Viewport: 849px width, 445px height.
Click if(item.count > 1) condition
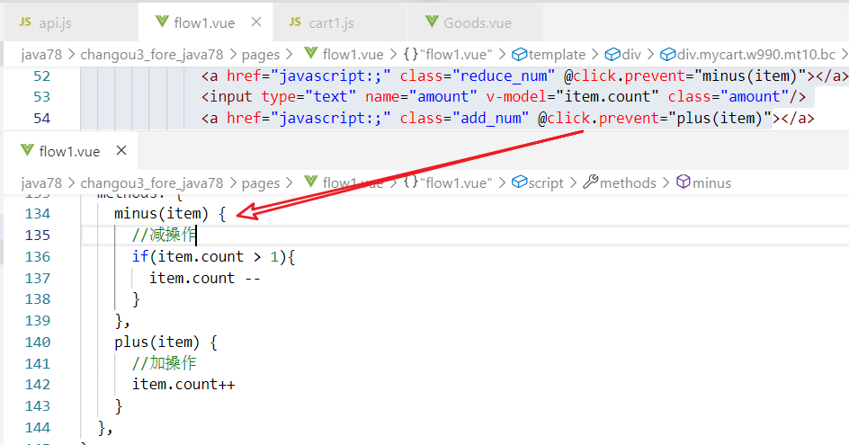(213, 256)
